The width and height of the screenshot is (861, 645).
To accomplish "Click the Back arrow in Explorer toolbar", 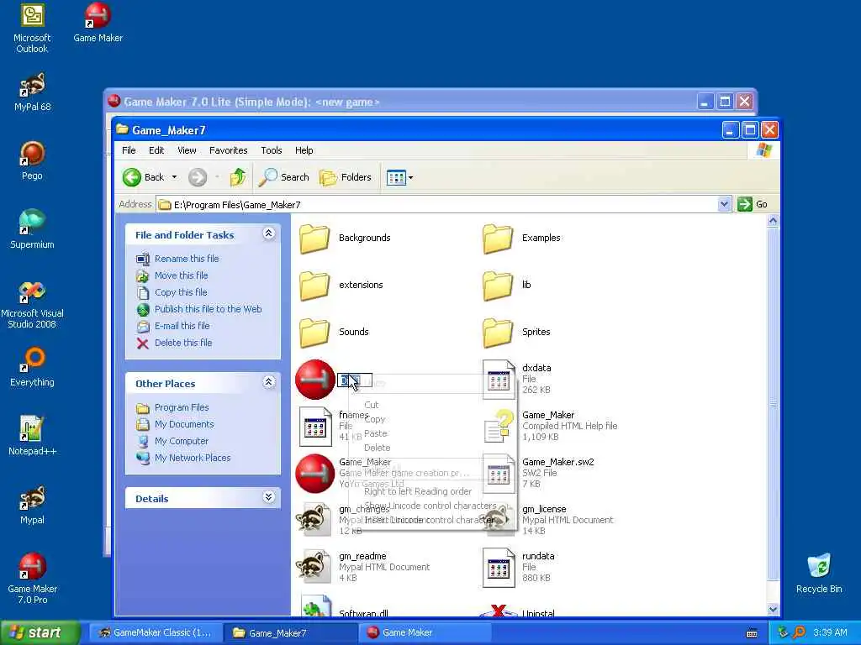I will pos(143,177).
